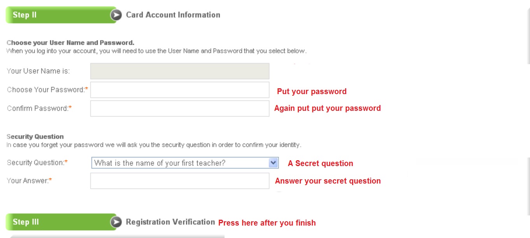Click the arrow icon beside Card Account Information

coord(116,15)
